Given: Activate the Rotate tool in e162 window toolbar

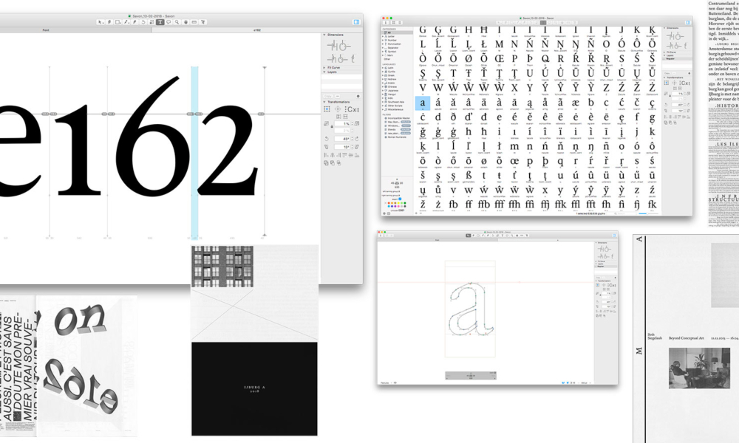Looking at the screenshot, I should [143, 22].
